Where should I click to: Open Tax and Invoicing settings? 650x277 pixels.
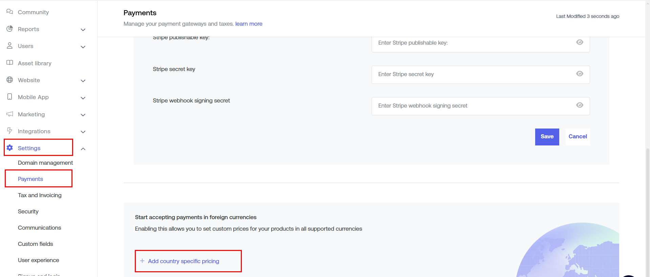coord(40,195)
